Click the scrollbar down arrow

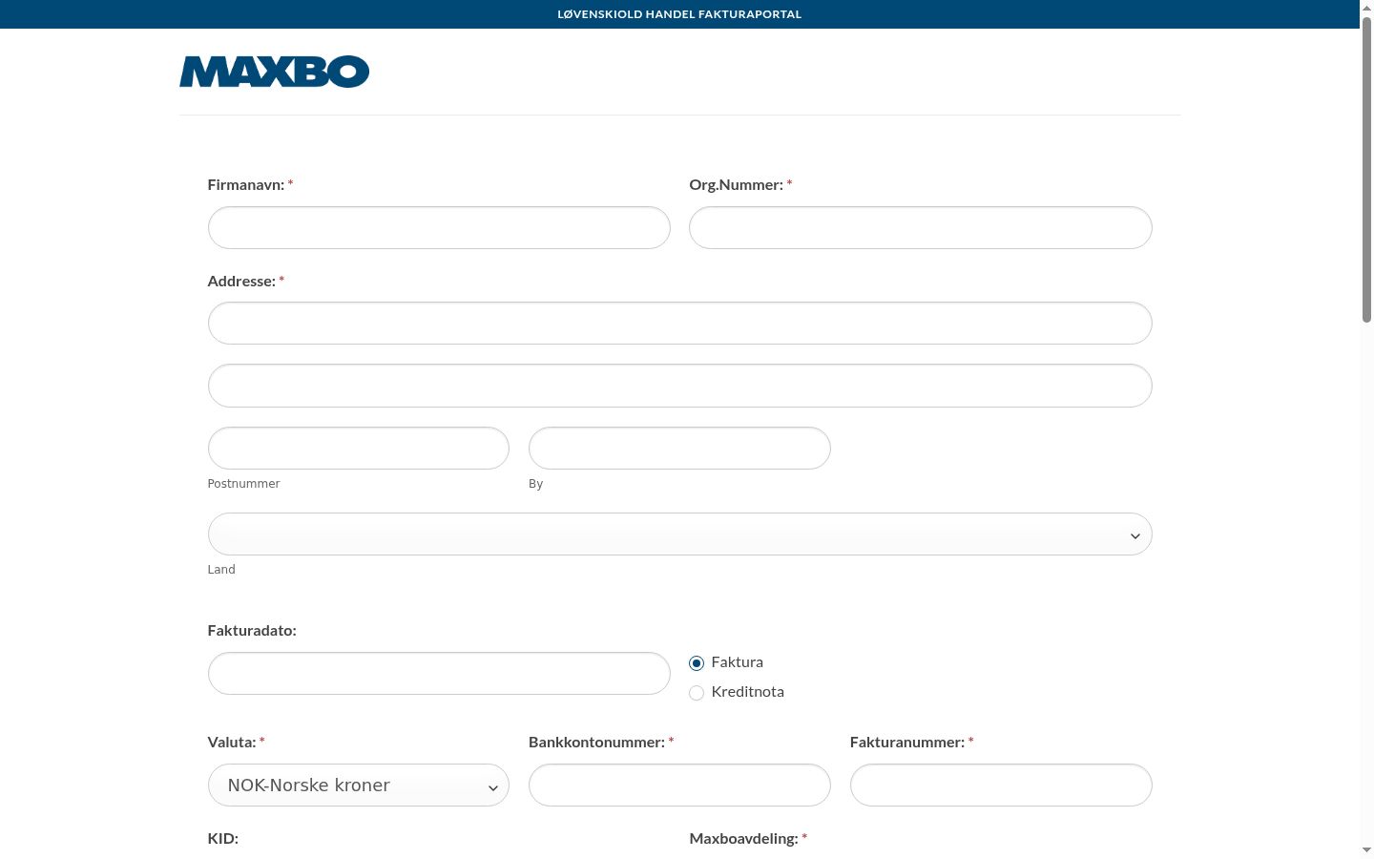[1366, 850]
